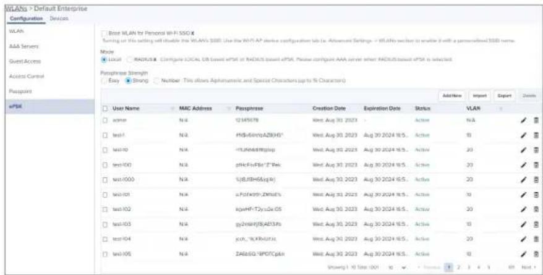Select the Local mode radio button
The height and width of the screenshot is (275, 543).
(103, 59)
